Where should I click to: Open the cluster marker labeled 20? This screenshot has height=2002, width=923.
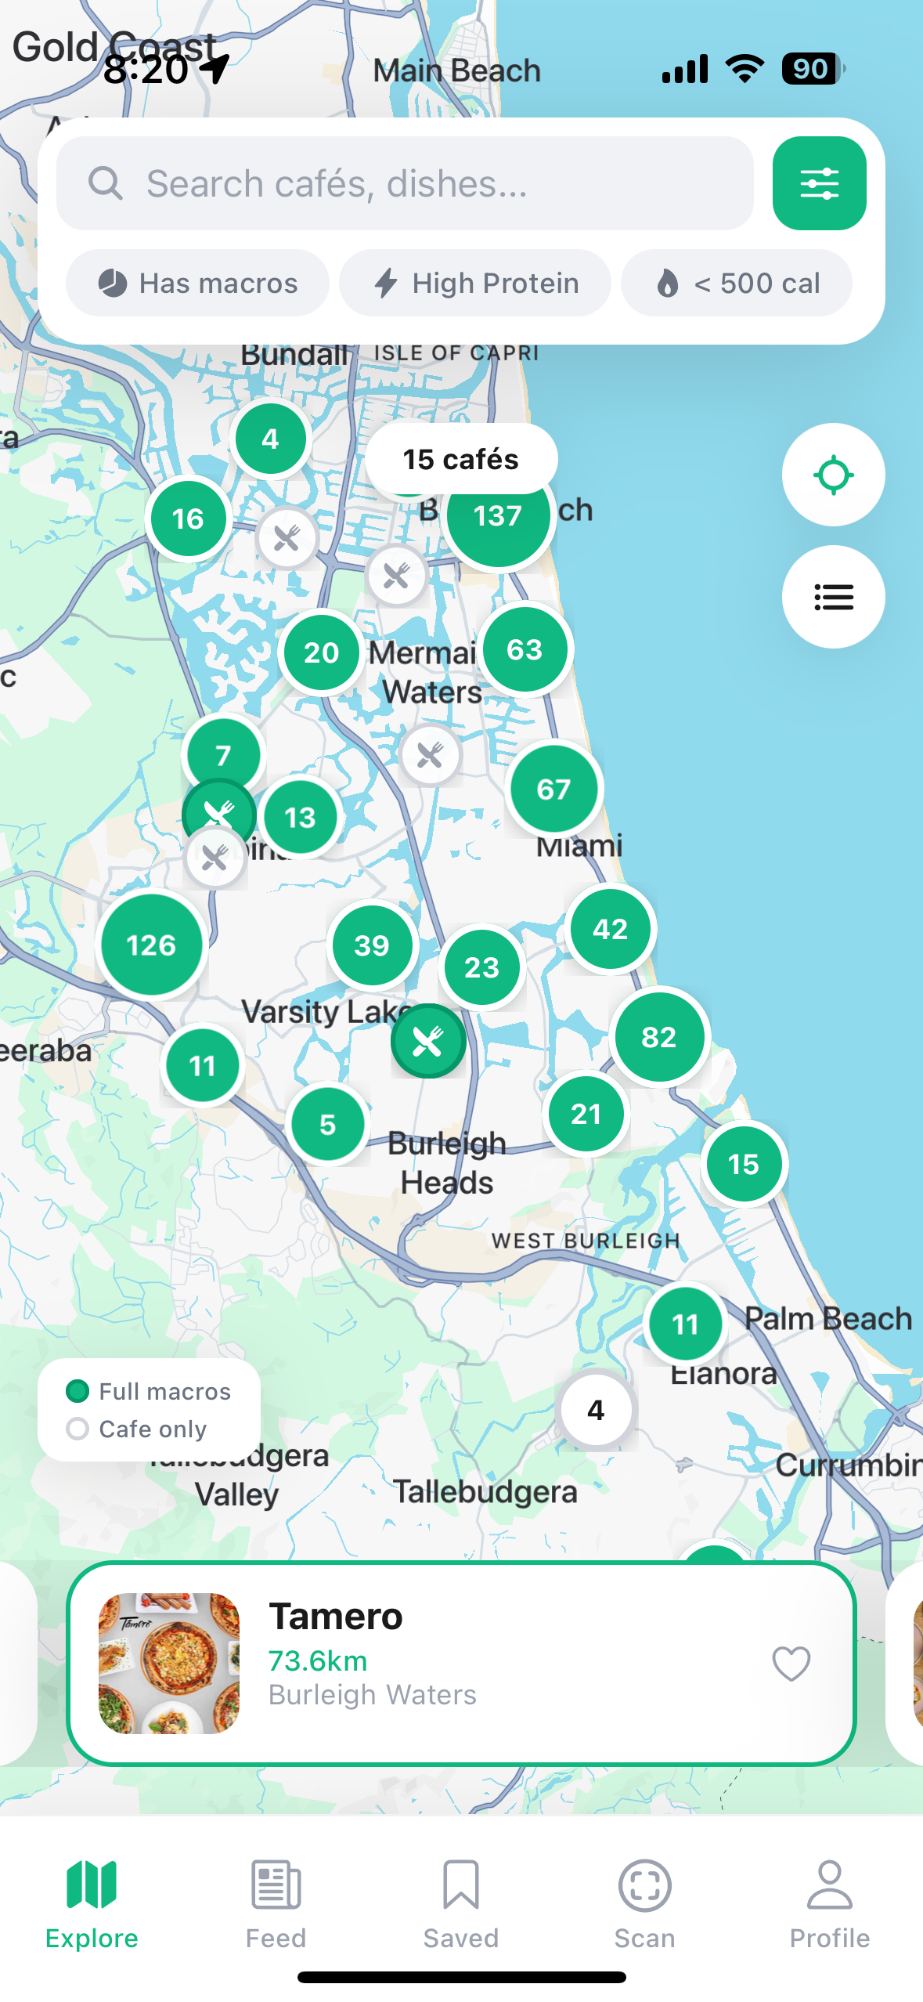(321, 652)
